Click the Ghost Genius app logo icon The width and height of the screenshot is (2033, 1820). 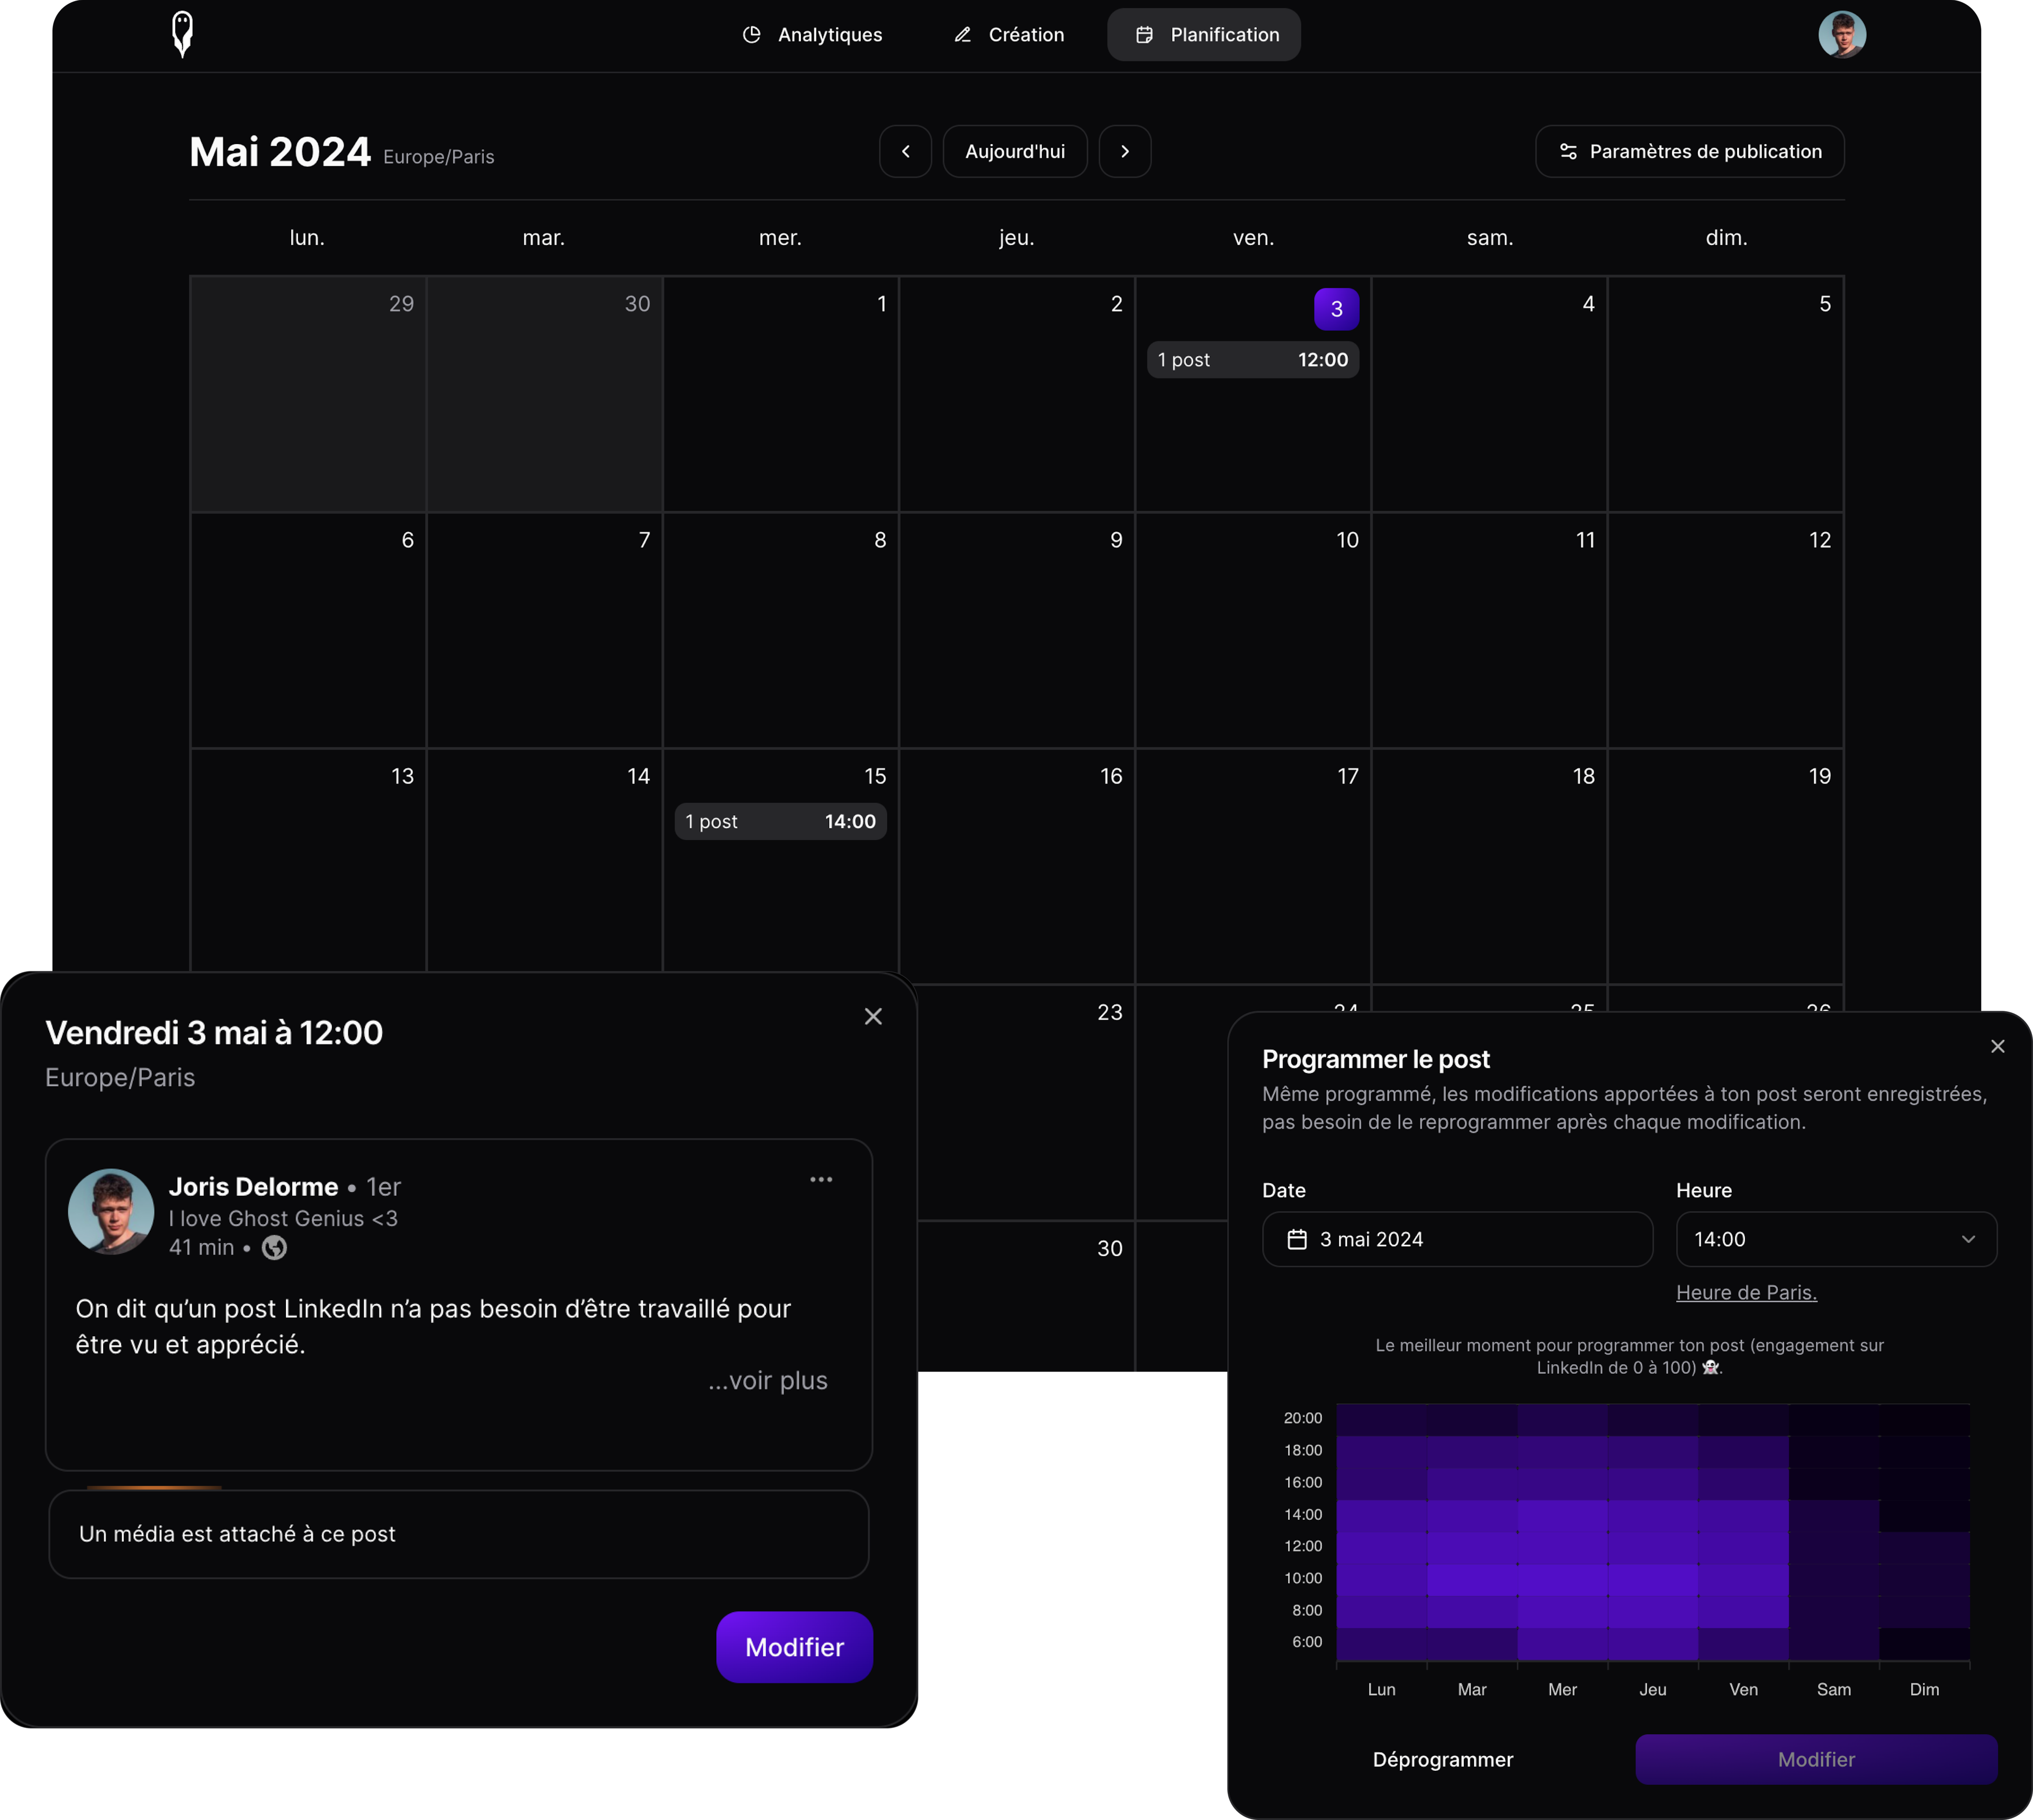[183, 33]
